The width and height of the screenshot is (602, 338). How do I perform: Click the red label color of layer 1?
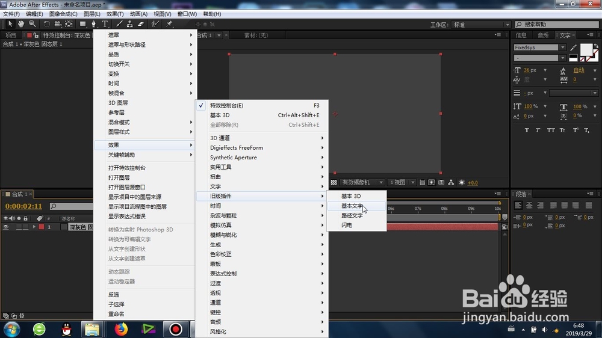coord(41,227)
